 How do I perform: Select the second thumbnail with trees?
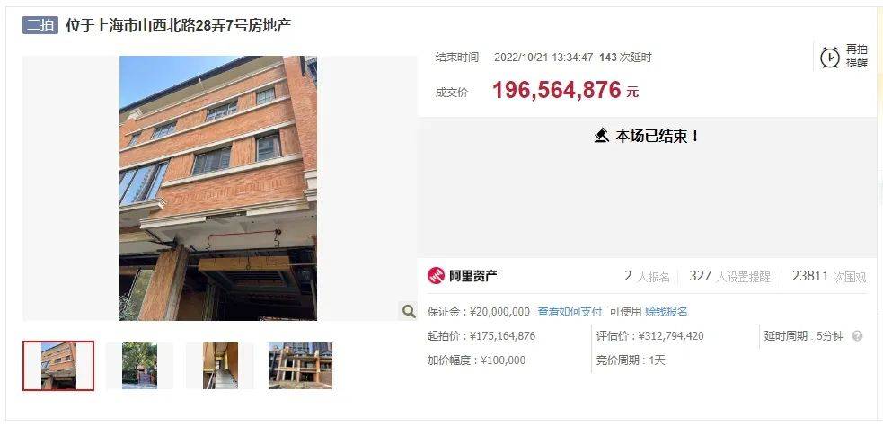click(139, 366)
